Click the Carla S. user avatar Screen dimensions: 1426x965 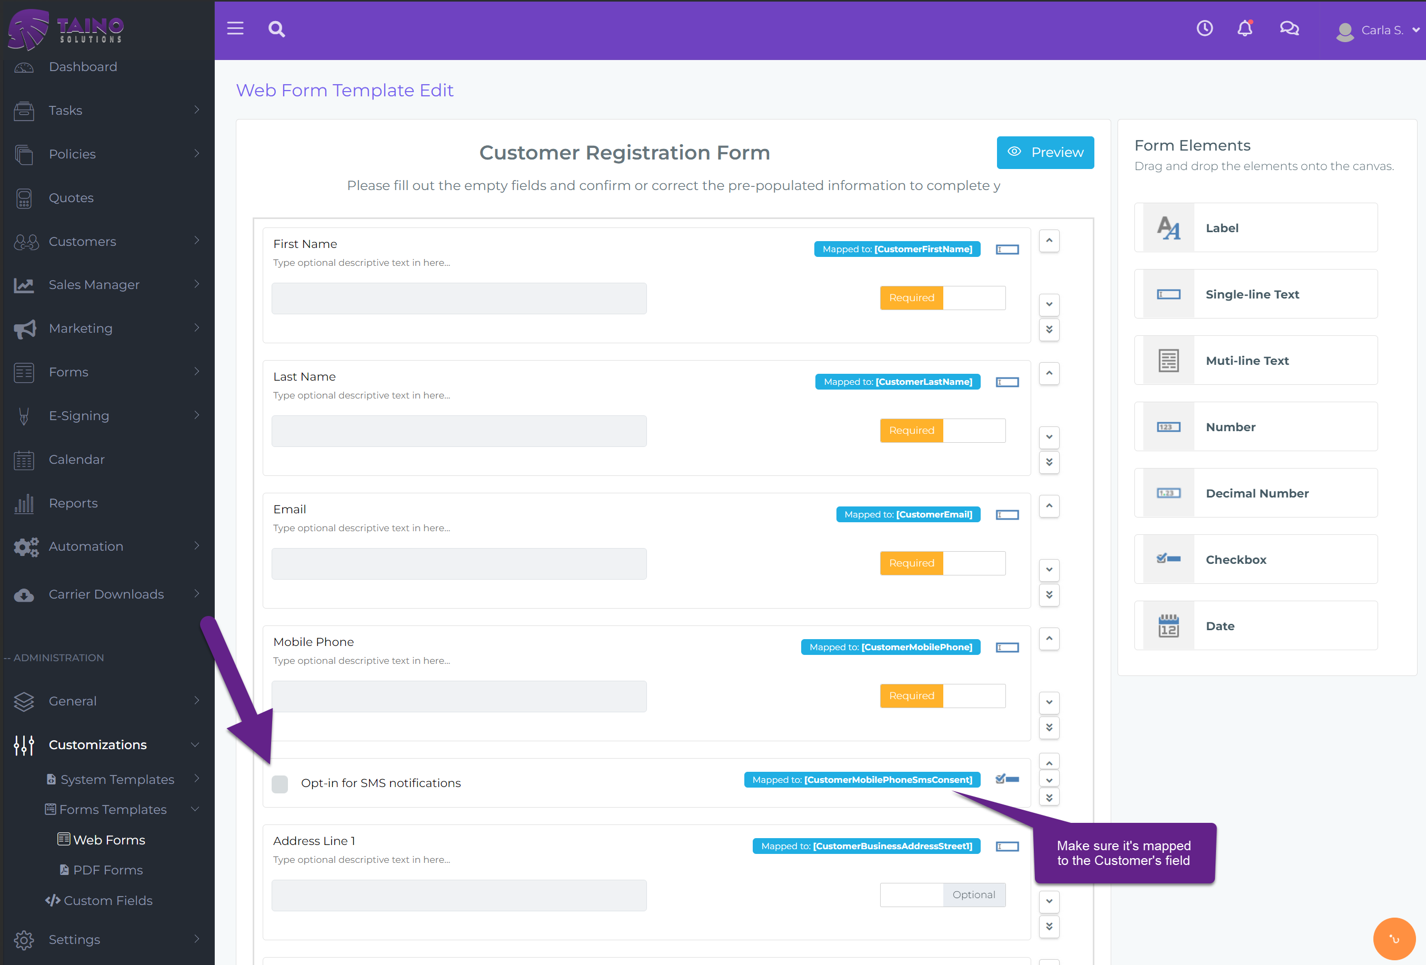pyautogui.click(x=1344, y=31)
